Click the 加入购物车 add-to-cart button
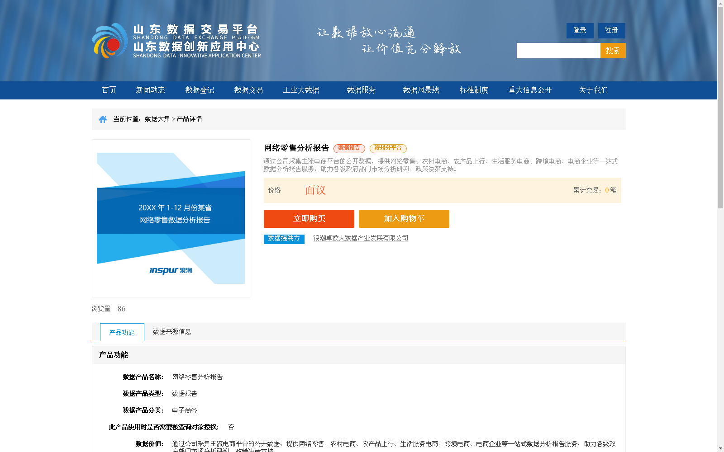 [x=404, y=219]
